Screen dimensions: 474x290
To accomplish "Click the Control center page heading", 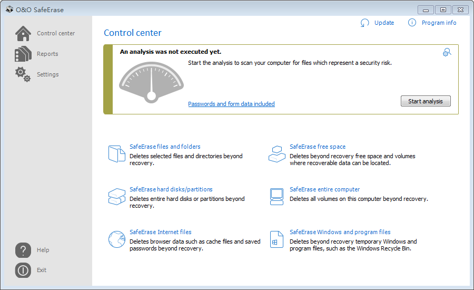I will pos(133,33).
